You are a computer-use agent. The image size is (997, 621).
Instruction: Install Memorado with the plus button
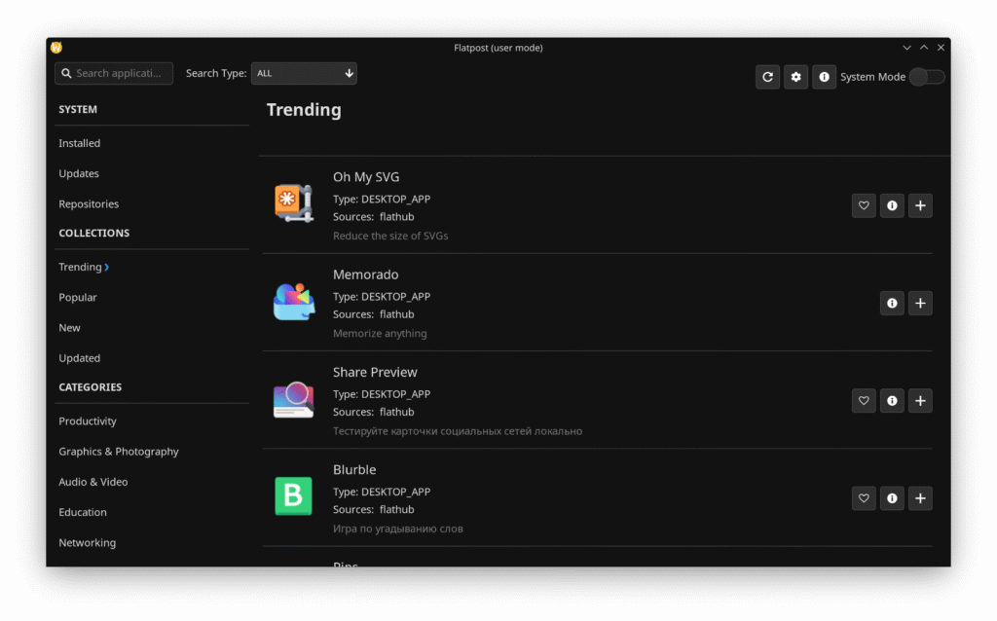(x=920, y=303)
